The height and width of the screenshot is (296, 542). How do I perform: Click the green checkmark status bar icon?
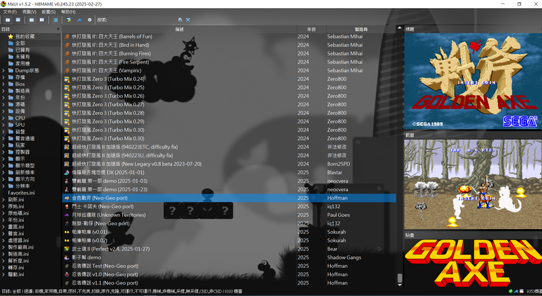point(511,291)
